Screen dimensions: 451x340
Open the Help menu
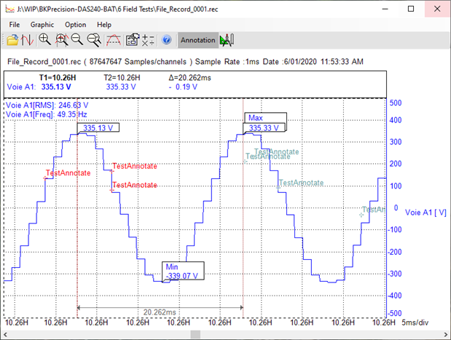coord(104,24)
